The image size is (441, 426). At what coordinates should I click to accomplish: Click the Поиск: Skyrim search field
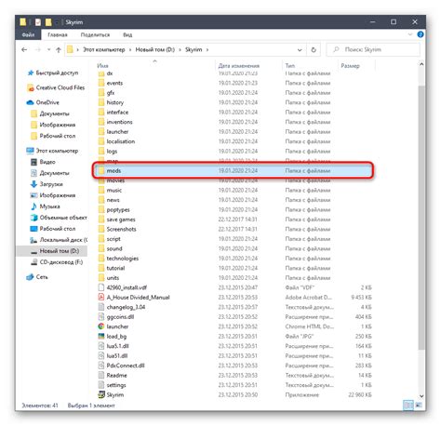[x=373, y=49]
